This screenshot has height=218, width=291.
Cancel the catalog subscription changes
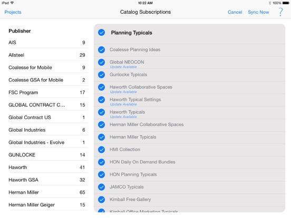pyautogui.click(x=235, y=12)
